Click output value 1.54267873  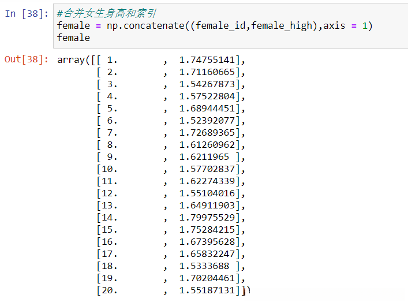207,84
